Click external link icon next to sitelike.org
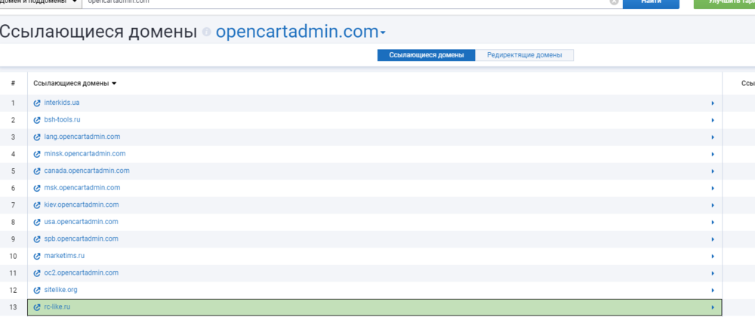Screen dimensions: 755x317 [x=37, y=290]
